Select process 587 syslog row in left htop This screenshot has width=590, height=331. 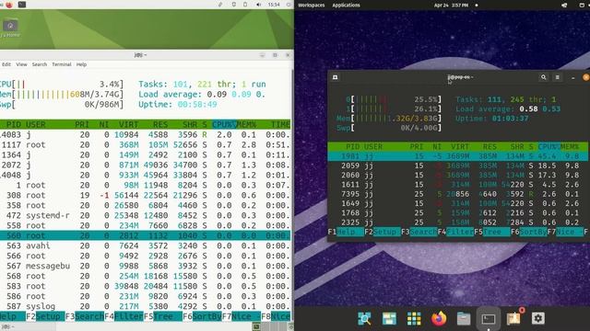coord(146,306)
